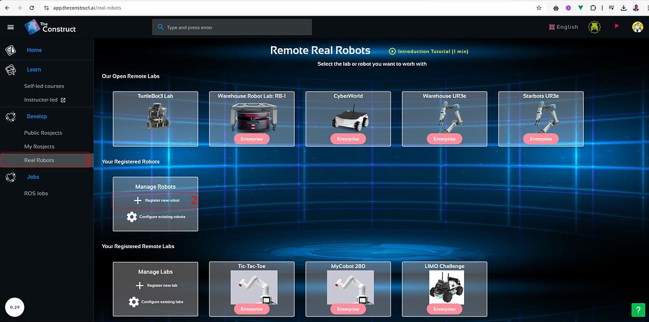
Task: Click the Home sidebar icon
Action: point(11,50)
